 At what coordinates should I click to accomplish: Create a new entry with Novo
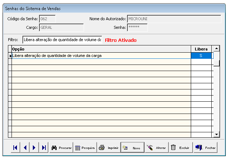[x=132, y=147]
